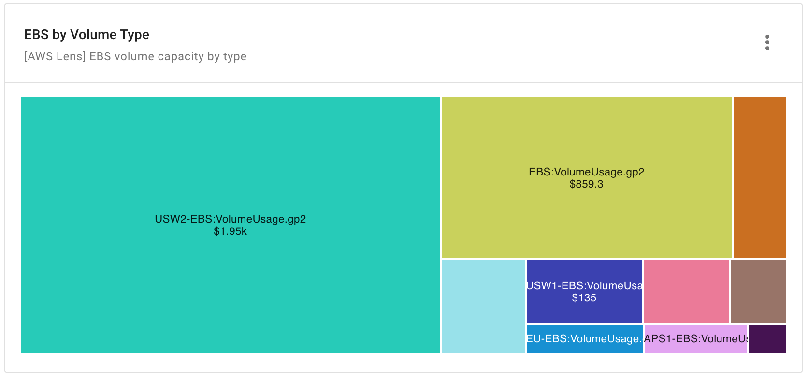Select the lavender APS1-EBS:VolumeUsage tile
Viewport: 808px width, 377px height.
pyautogui.click(x=695, y=339)
